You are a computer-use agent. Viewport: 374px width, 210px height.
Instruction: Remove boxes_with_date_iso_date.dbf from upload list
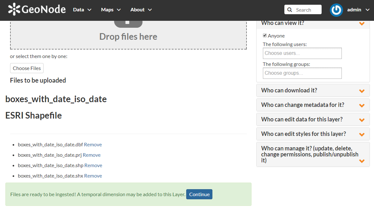tap(93, 144)
